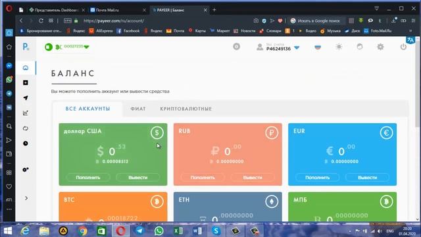
Task: Open the support chat icon in header
Action: click(x=360, y=47)
